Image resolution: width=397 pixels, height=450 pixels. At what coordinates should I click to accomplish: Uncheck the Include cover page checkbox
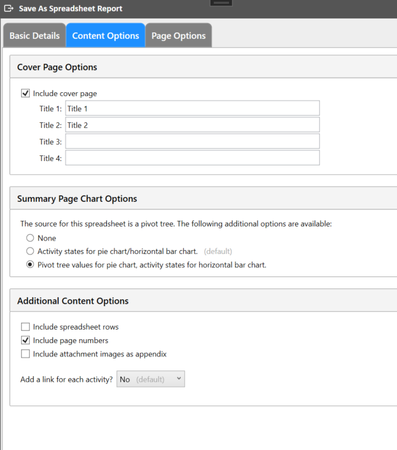click(26, 94)
